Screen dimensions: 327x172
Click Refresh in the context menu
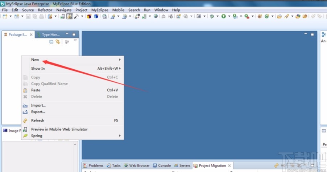(73, 120)
